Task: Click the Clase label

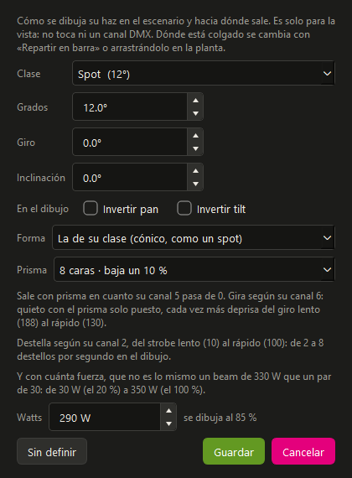Action: [x=28, y=74]
